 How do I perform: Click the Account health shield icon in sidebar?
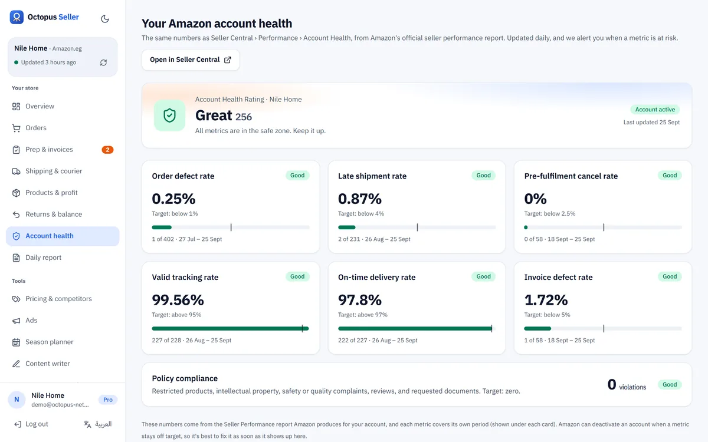(x=16, y=236)
